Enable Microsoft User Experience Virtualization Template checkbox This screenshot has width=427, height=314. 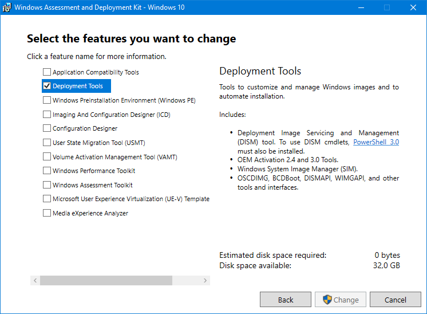coord(47,199)
